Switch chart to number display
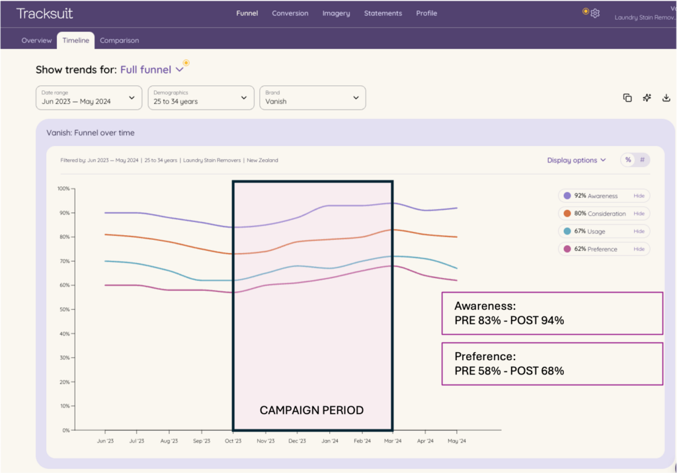Viewport: 677px width, 473px height. [642, 160]
